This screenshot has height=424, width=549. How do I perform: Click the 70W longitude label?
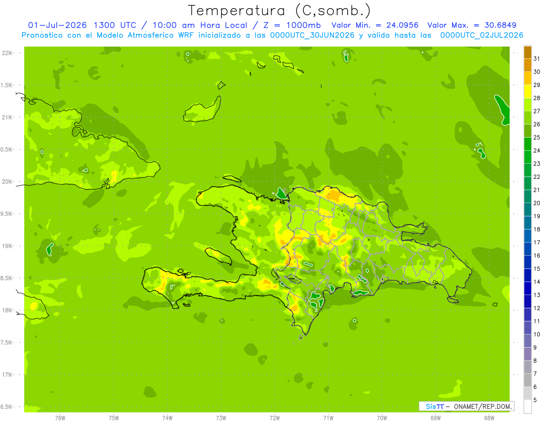(382, 418)
